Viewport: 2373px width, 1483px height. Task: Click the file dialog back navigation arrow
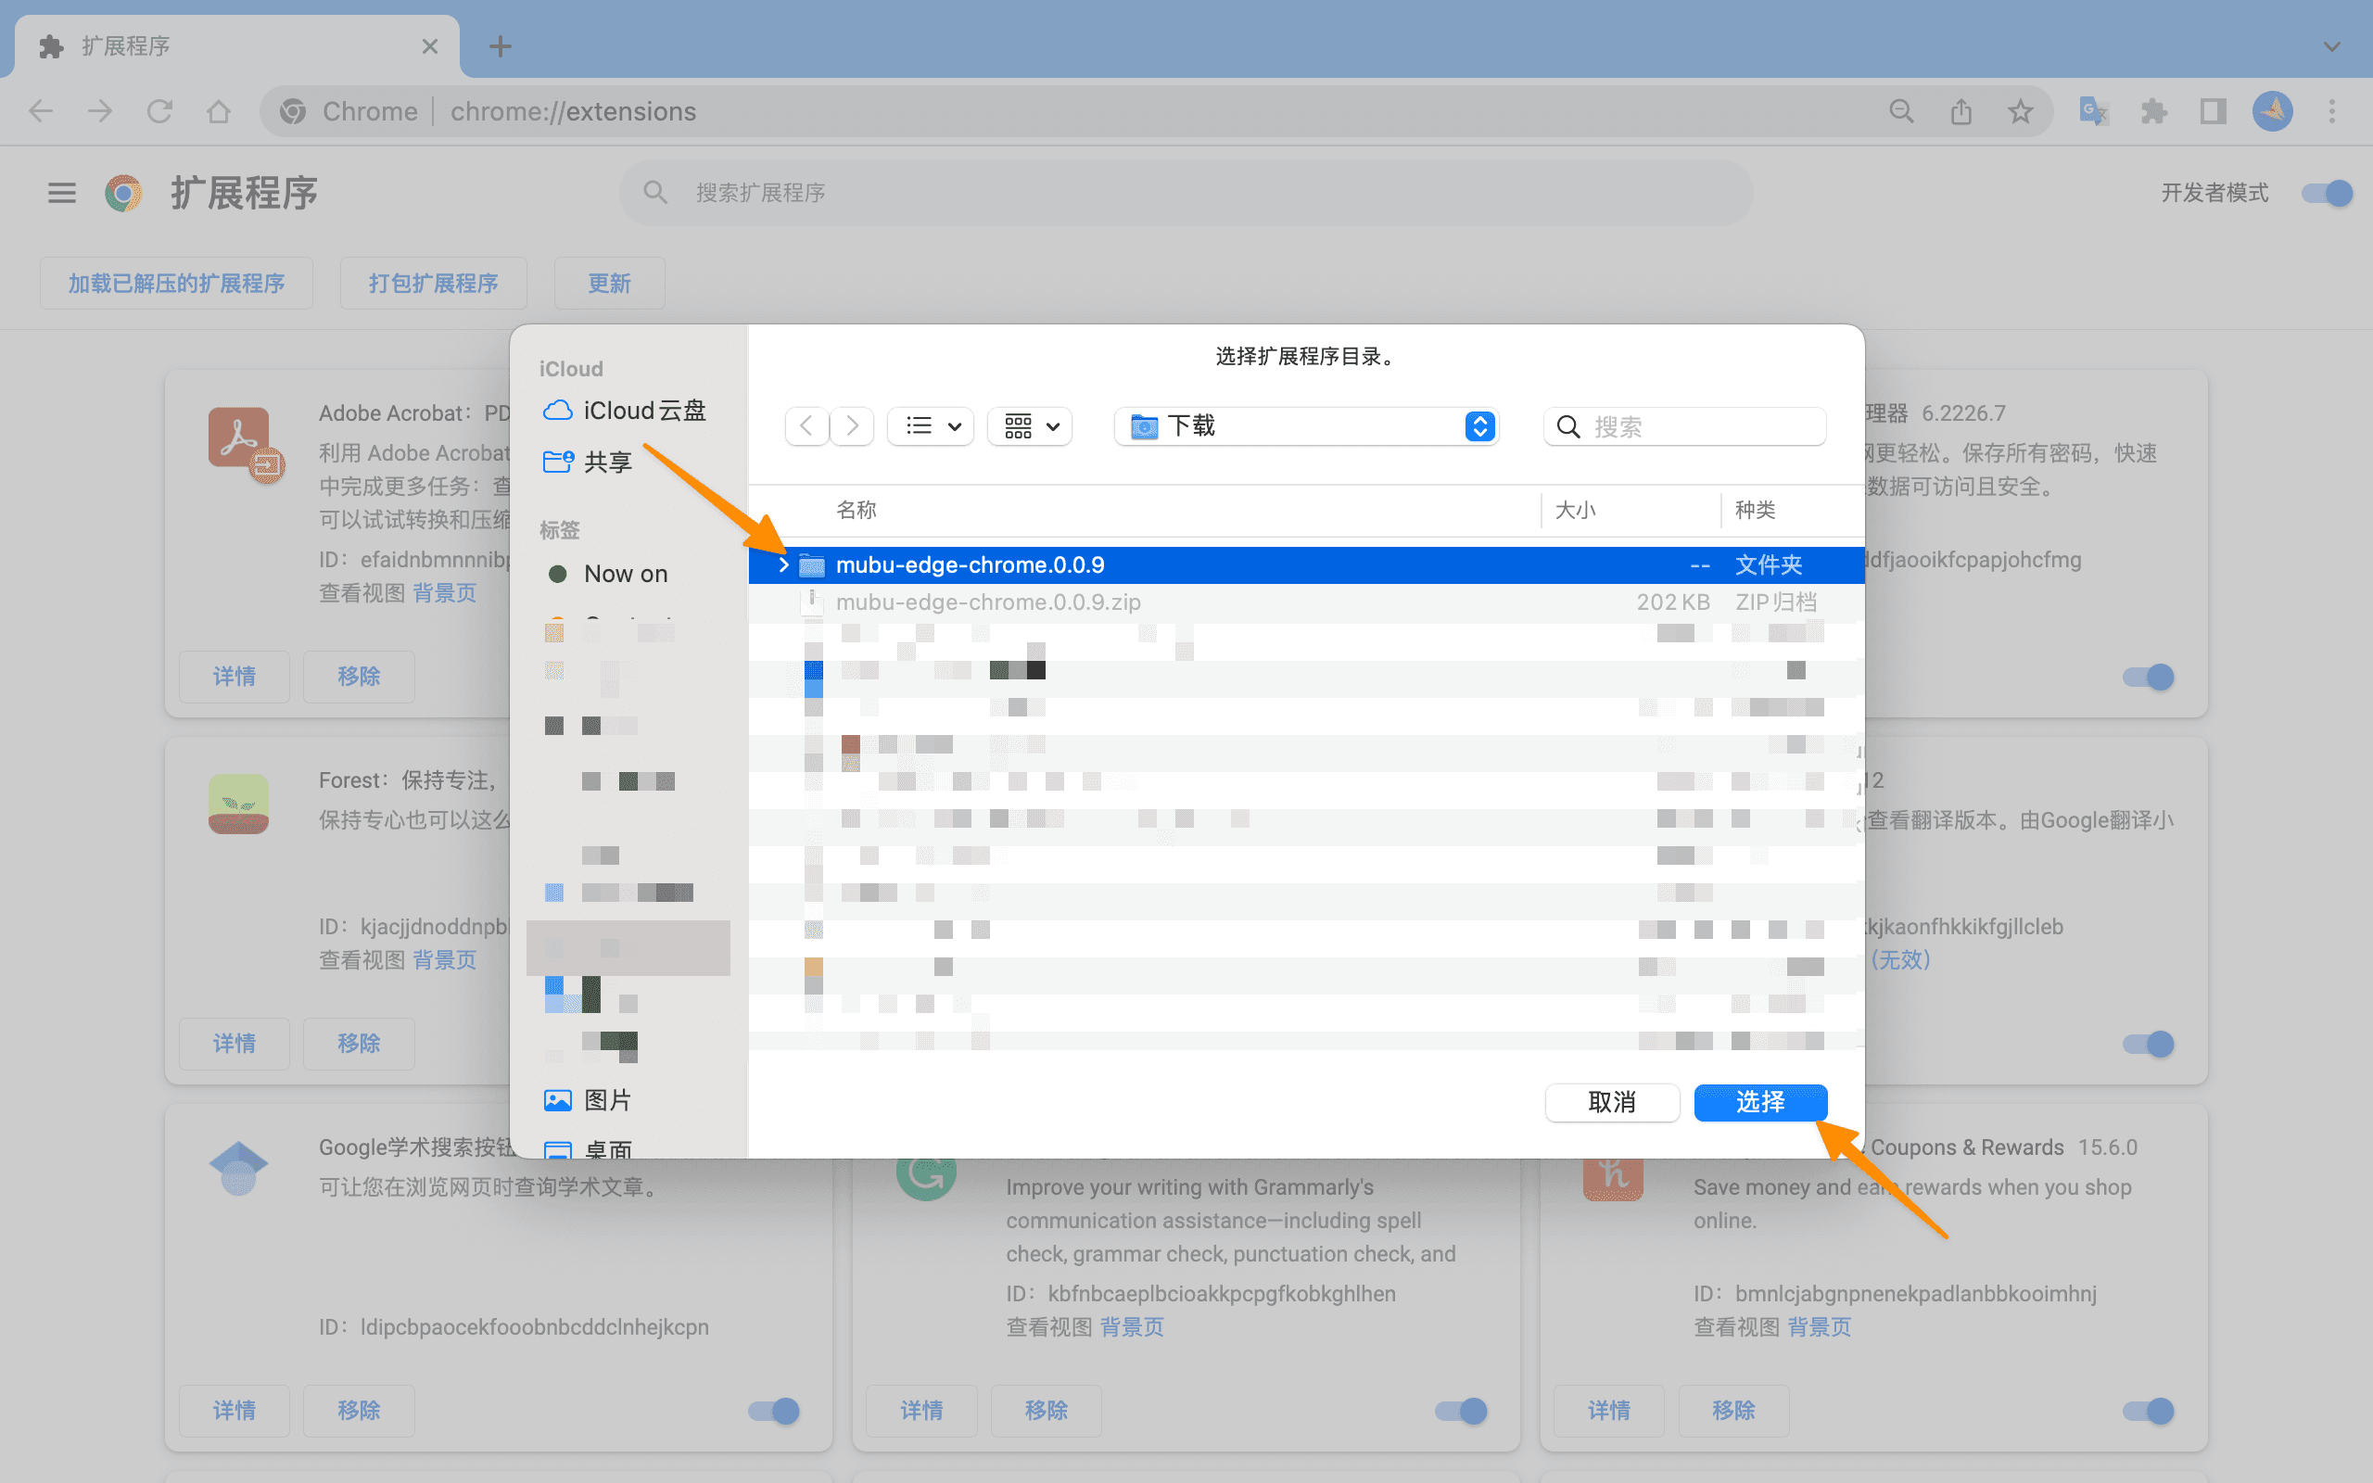807,425
